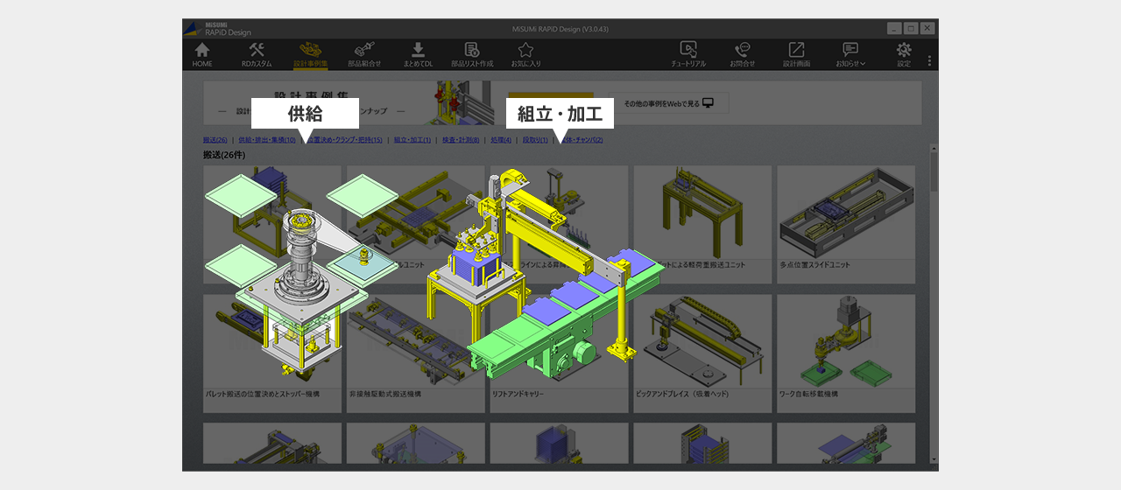Click the まとめてDL download icon
The image size is (1121, 490).
tap(418, 54)
